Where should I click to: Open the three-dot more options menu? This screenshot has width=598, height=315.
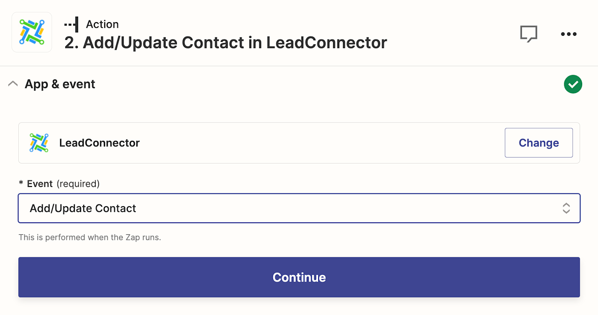[x=569, y=34]
